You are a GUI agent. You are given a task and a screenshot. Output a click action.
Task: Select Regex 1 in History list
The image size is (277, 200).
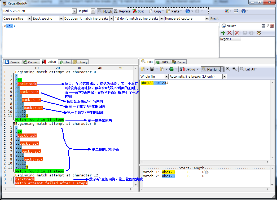(x=230, y=39)
